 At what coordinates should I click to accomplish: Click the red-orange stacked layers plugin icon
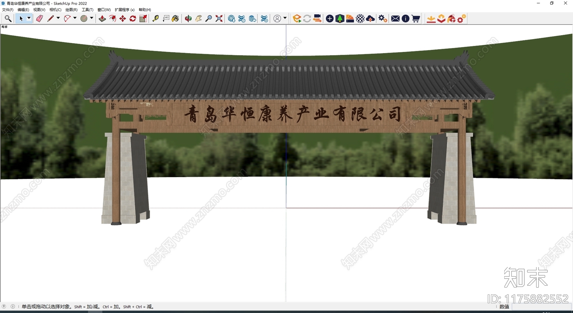[441, 19]
